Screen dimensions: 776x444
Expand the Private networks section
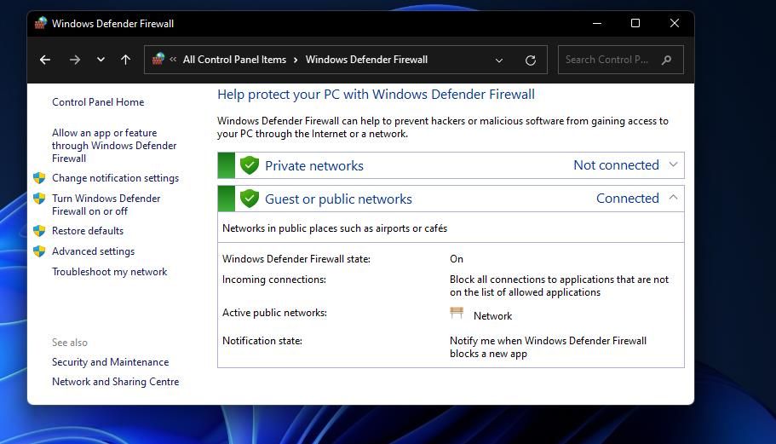coord(673,164)
